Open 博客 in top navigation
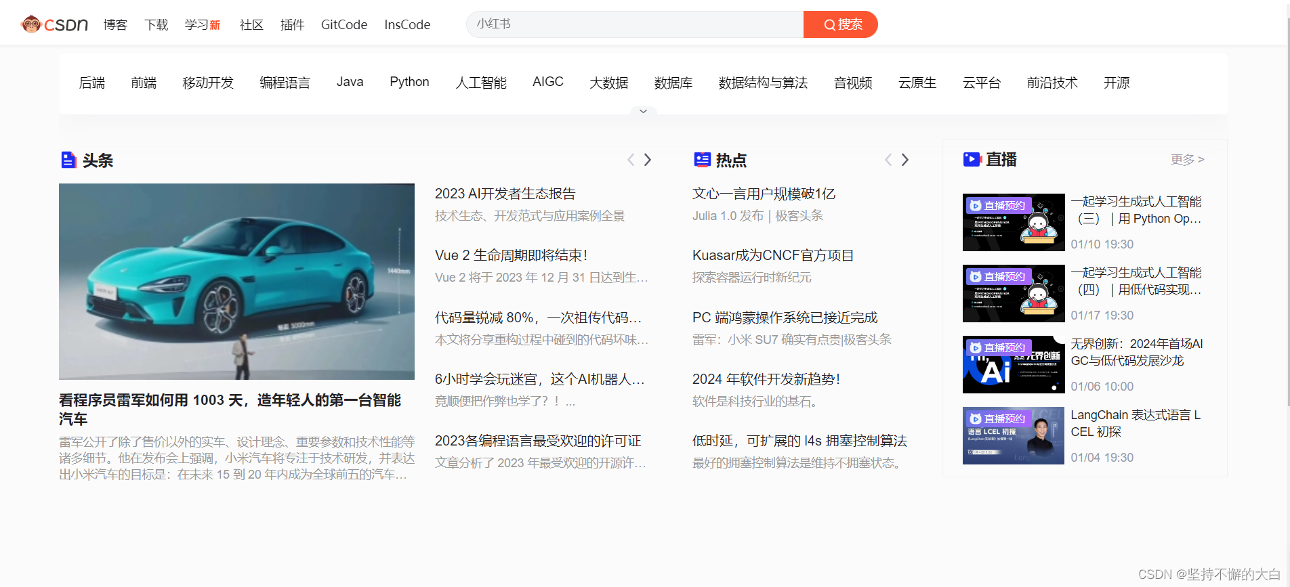The height and width of the screenshot is (587, 1290). pos(115,24)
